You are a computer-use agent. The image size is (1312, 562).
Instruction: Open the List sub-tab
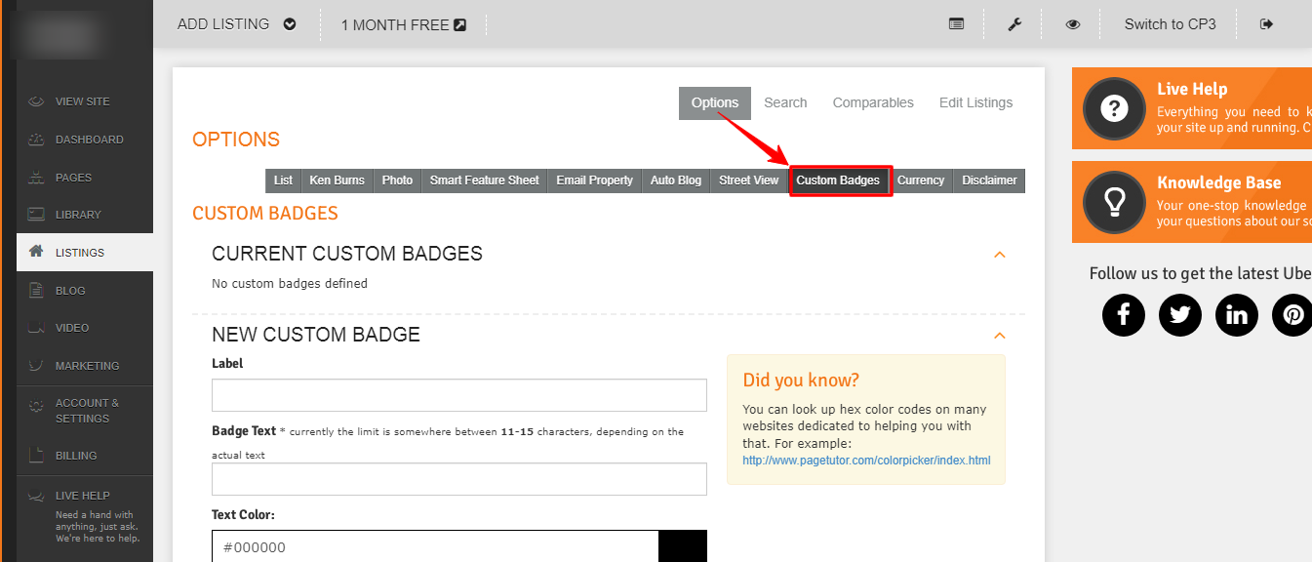coord(283,181)
